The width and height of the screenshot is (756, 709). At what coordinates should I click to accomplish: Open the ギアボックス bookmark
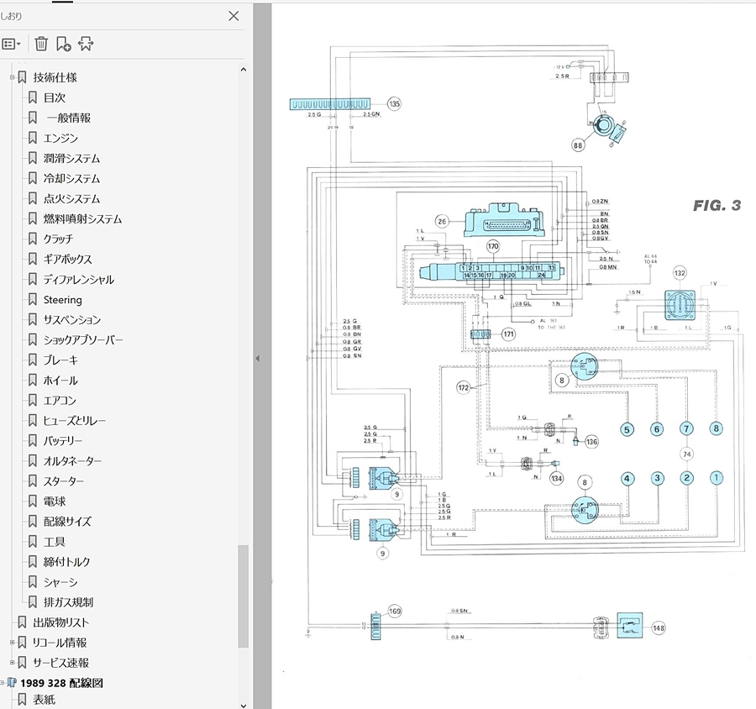pos(67,260)
